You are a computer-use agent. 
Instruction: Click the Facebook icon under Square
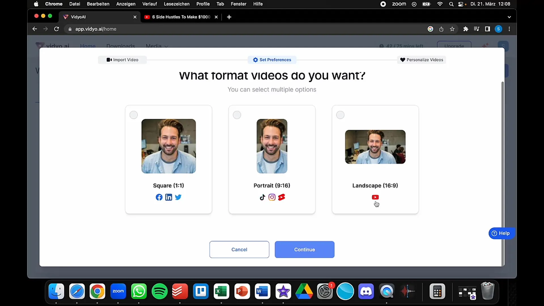(159, 197)
